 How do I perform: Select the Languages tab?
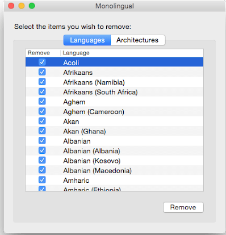click(x=87, y=40)
